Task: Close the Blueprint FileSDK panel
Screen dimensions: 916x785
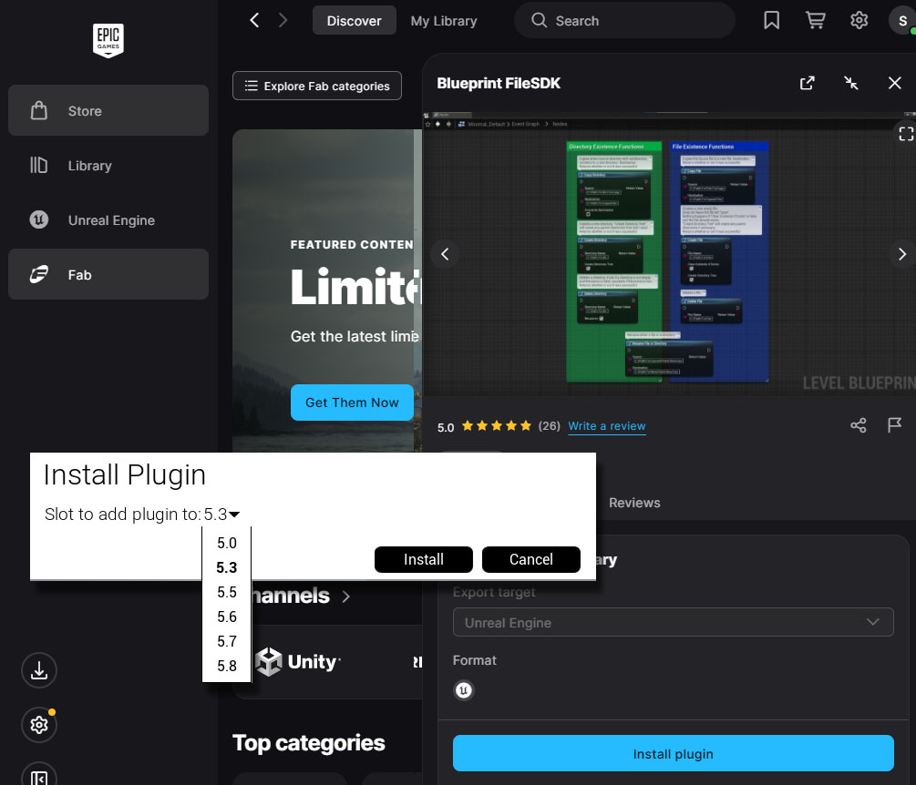Action: (x=894, y=83)
